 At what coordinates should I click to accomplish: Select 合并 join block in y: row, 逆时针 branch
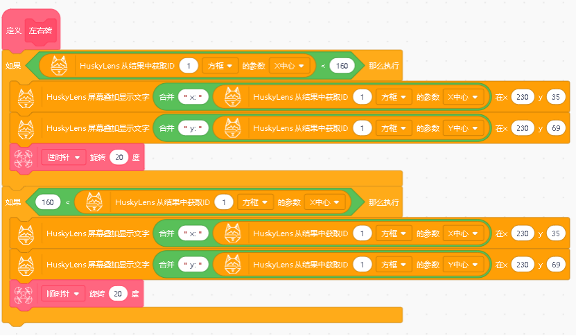pyautogui.click(x=166, y=128)
